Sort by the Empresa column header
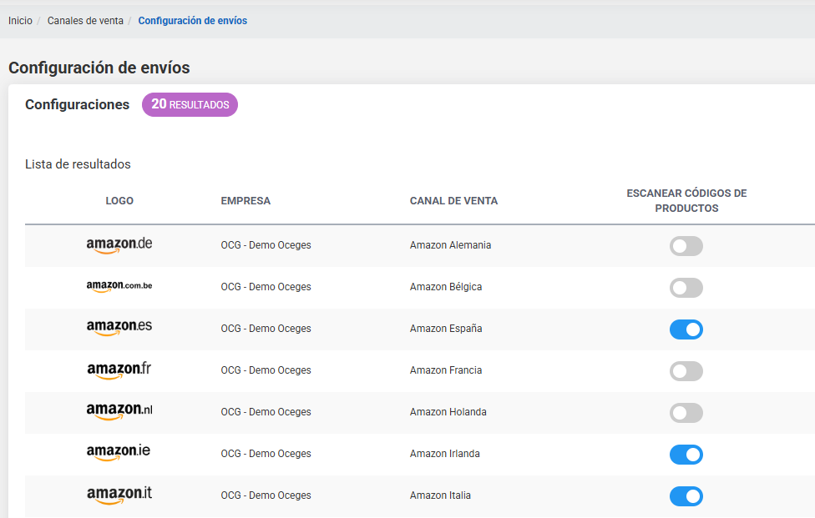 coord(246,201)
